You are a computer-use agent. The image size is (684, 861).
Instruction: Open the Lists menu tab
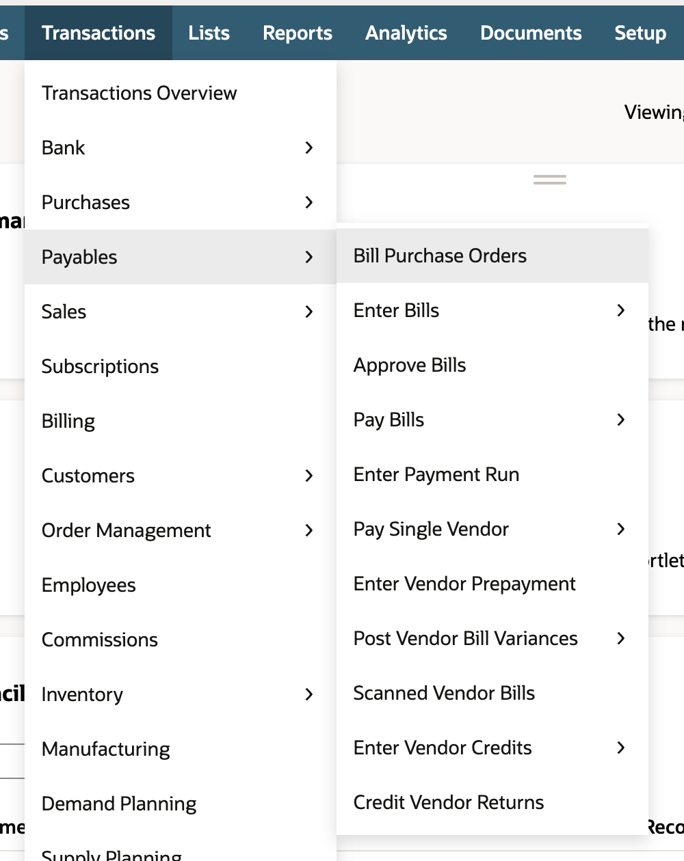point(209,33)
